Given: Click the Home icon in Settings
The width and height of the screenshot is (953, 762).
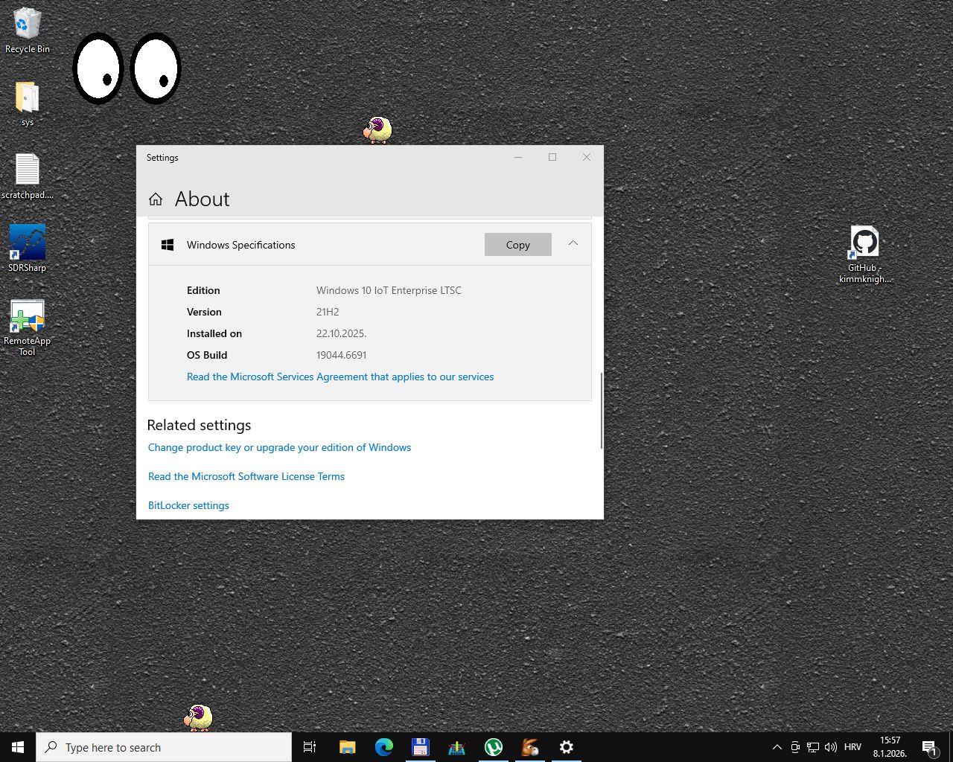Looking at the screenshot, I should 156,199.
